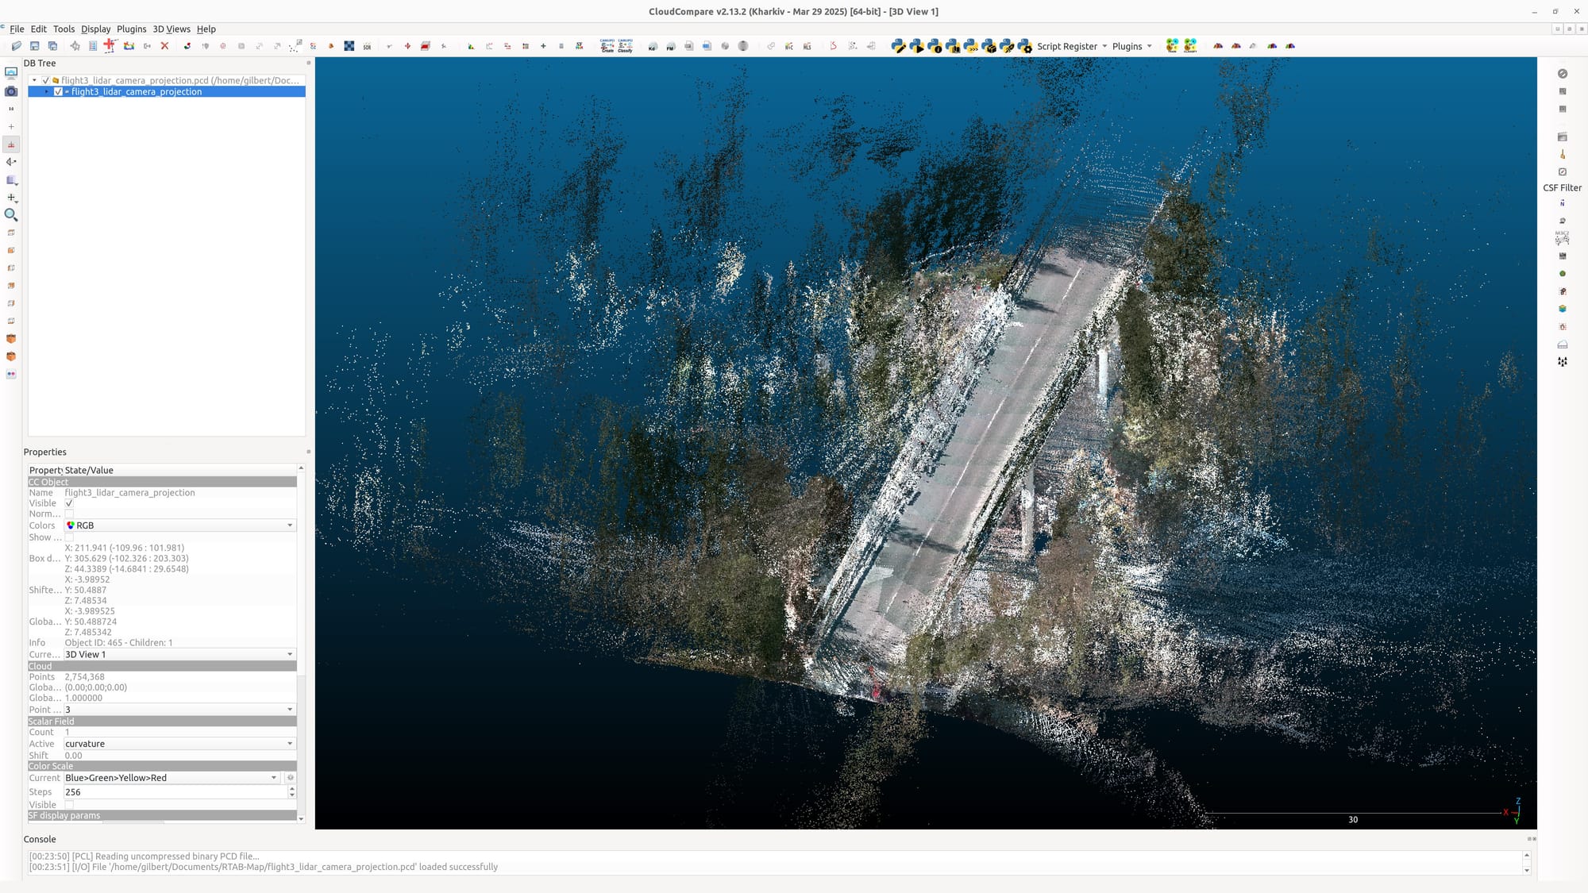Uncheck the Visible property checkbox
1588x893 pixels.
[69, 503]
